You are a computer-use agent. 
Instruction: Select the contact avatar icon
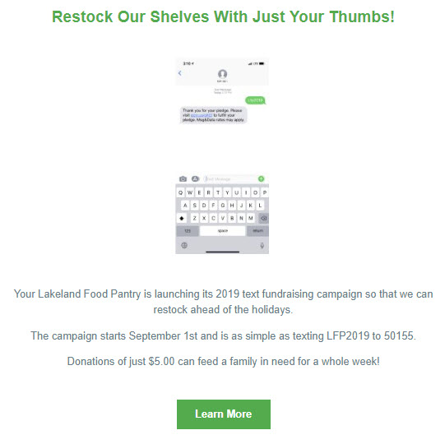point(222,74)
